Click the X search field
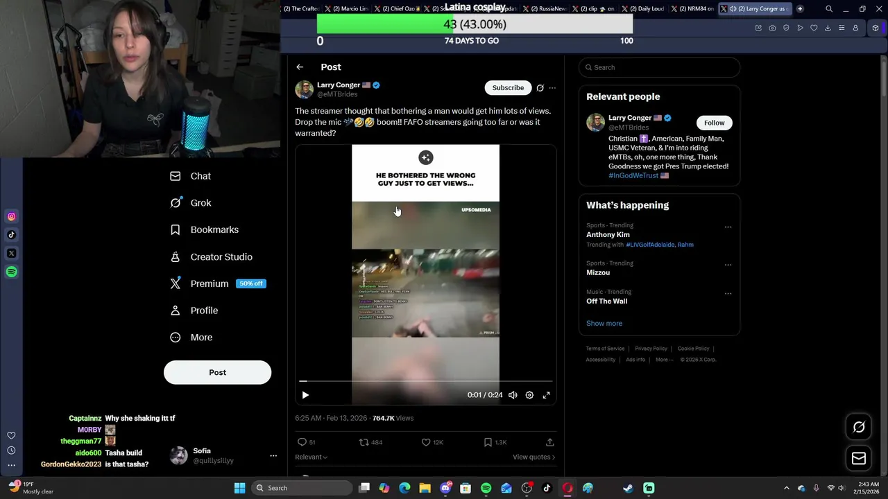 pyautogui.click(x=659, y=67)
